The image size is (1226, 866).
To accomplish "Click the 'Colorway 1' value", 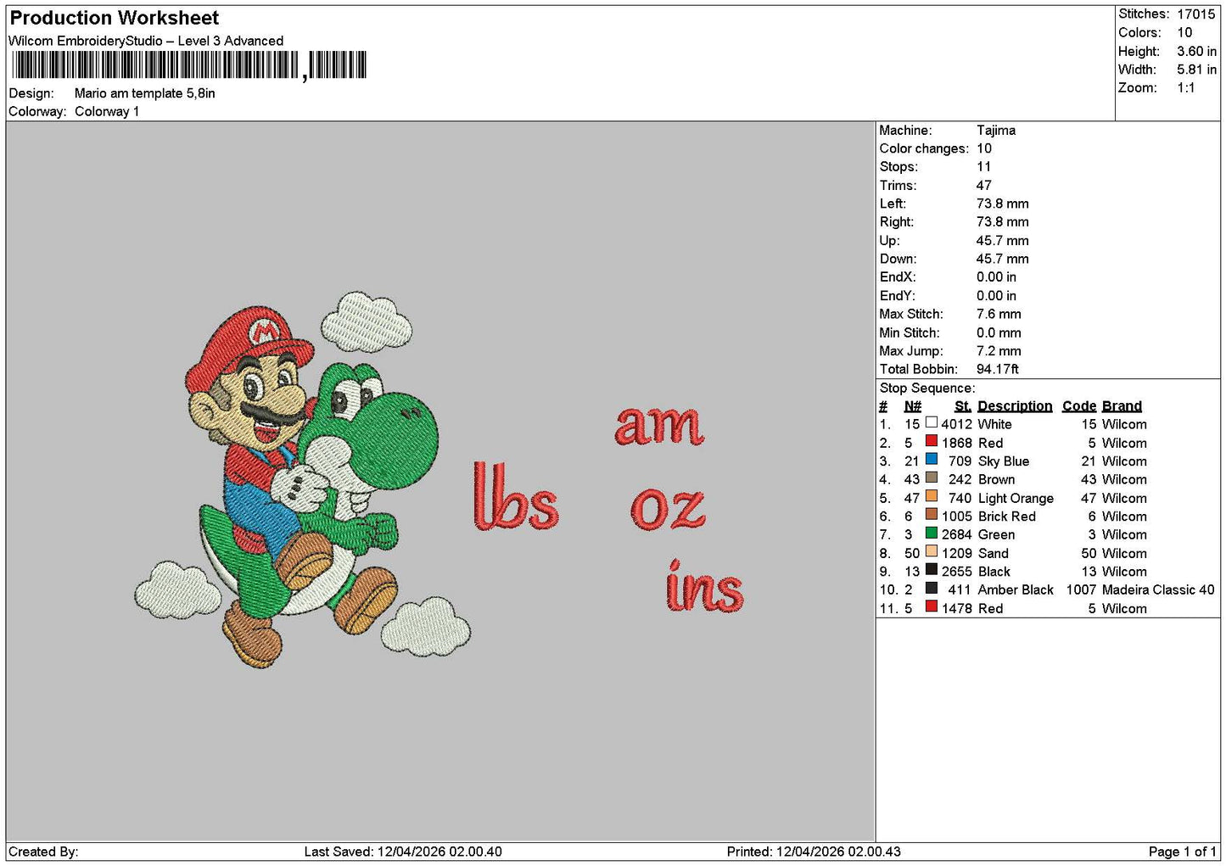I will [107, 111].
